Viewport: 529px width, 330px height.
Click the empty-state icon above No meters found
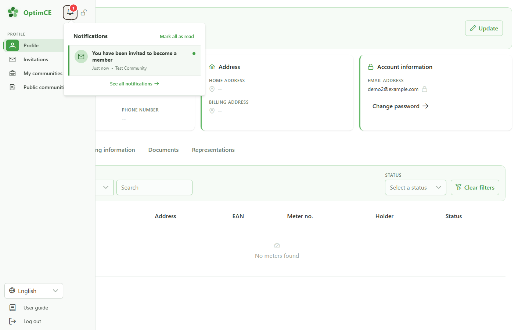click(x=277, y=245)
